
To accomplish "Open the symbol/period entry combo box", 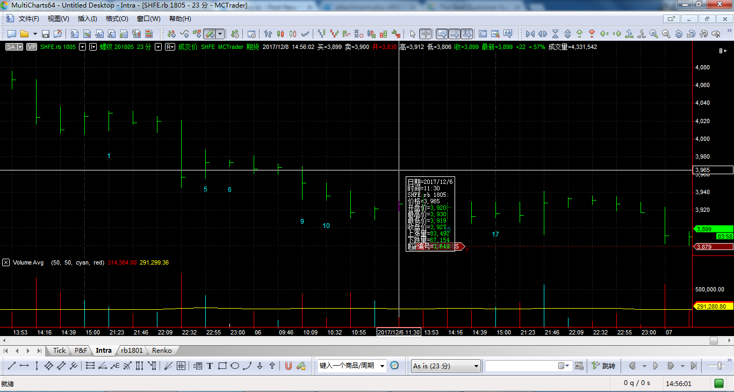I will pyautogui.click(x=352, y=366).
